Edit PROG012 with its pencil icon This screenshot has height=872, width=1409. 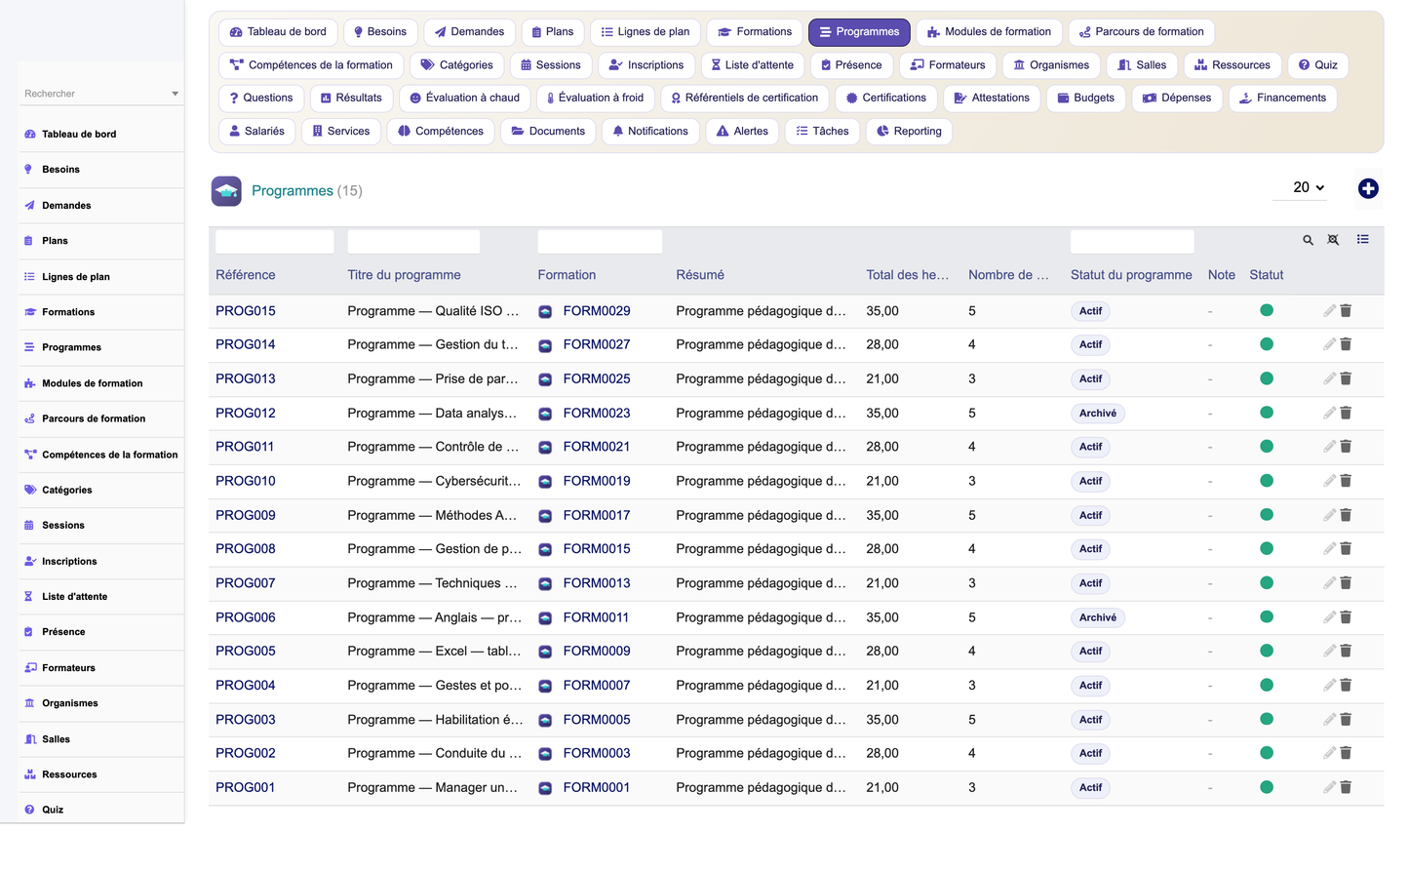click(1329, 413)
